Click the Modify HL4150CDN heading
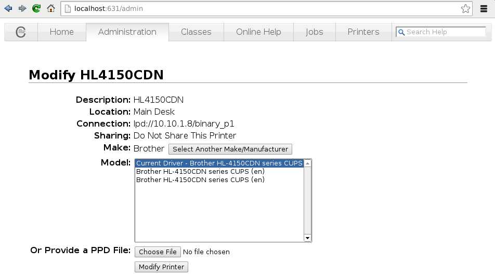Viewport: 495px width, 276px height. coord(96,75)
